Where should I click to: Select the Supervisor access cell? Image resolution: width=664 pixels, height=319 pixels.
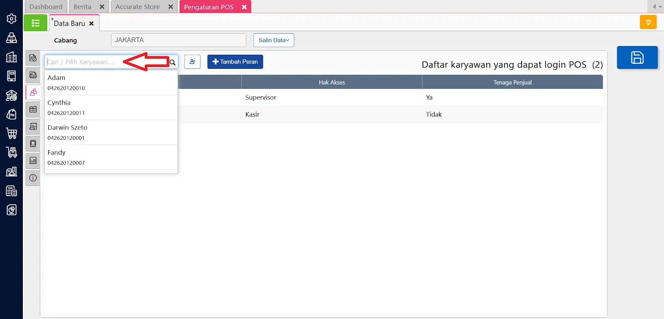pos(332,97)
